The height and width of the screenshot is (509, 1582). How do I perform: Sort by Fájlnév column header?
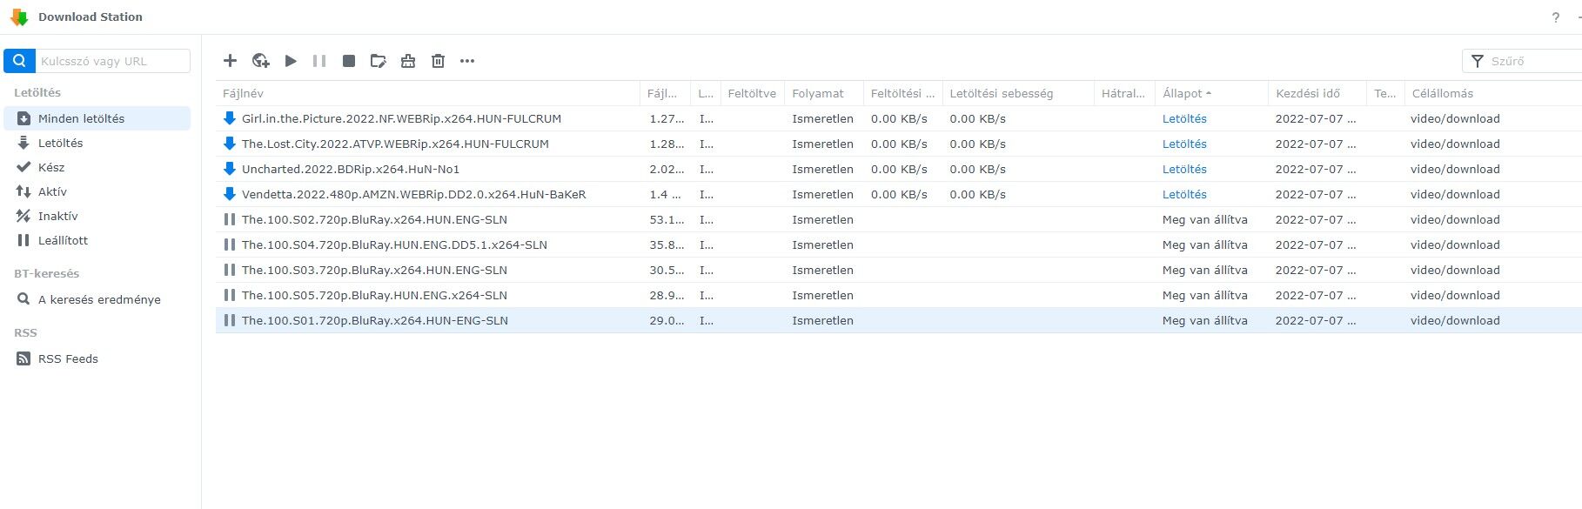pos(427,93)
